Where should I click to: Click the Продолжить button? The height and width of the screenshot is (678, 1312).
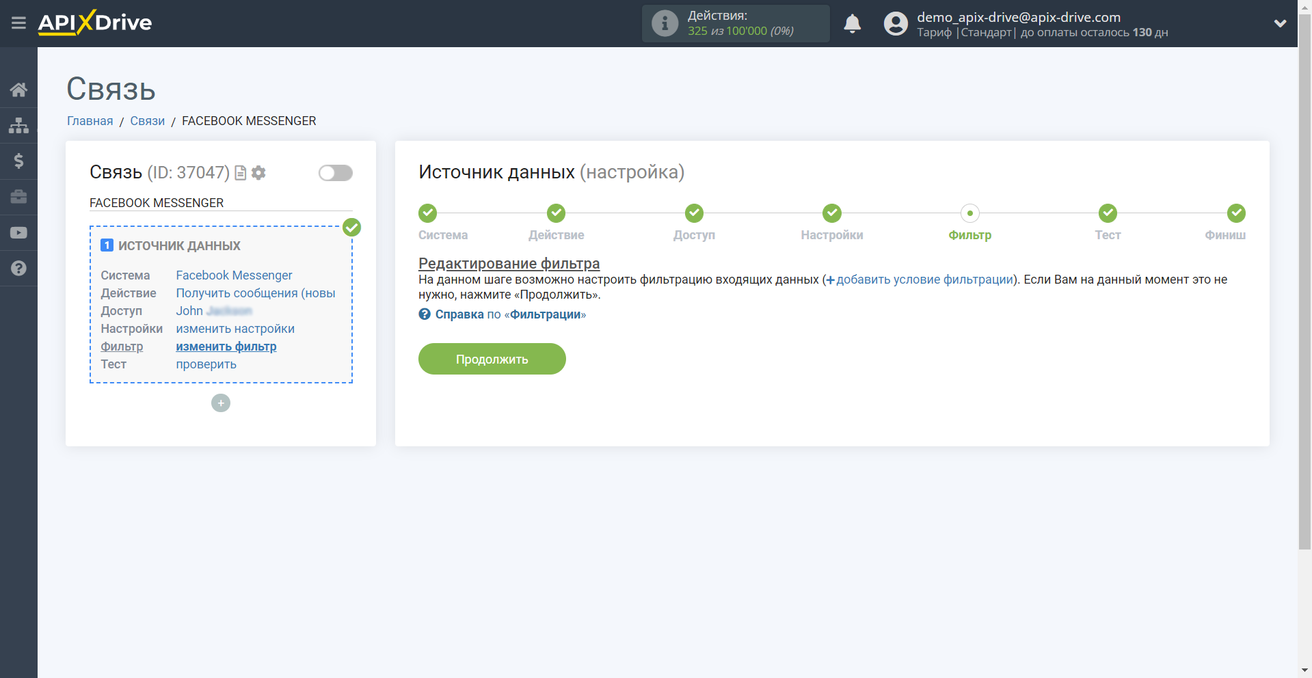pyautogui.click(x=492, y=359)
